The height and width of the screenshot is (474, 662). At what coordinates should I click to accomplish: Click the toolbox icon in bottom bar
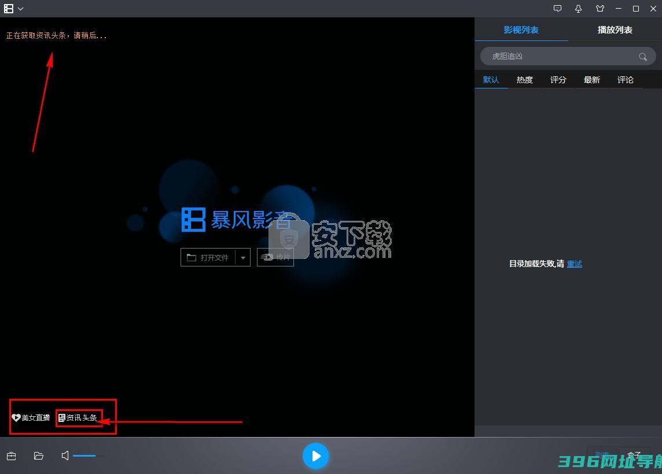click(x=12, y=456)
